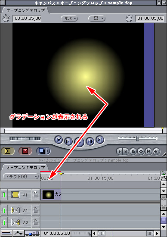Click the Match Frame button
The width and height of the screenshot is (167, 237).
pyautogui.click(x=156, y=151)
